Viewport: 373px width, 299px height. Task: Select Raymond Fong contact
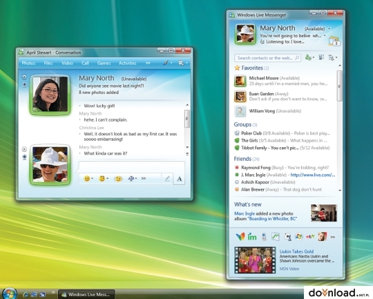283,168
